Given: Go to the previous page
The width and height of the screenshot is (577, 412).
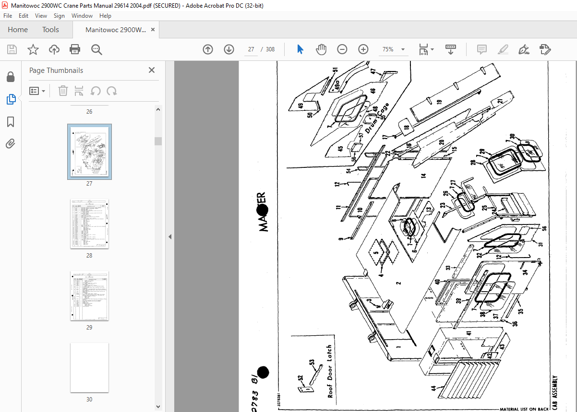Looking at the screenshot, I should pyautogui.click(x=208, y=49).
